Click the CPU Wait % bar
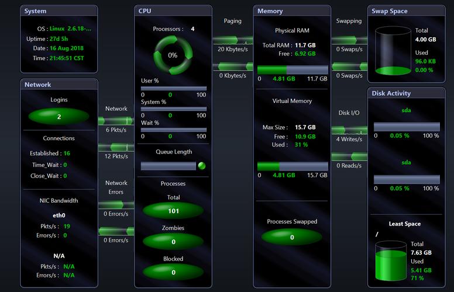Screen dimensions: 454x292 point(173,130)
